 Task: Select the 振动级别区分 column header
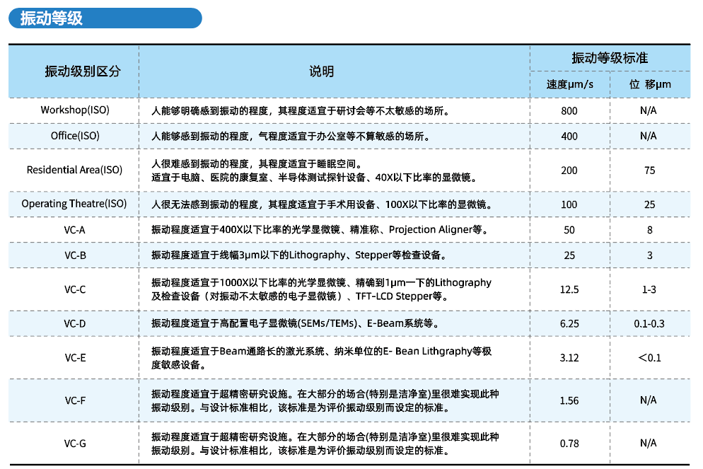tap(75, 71)
